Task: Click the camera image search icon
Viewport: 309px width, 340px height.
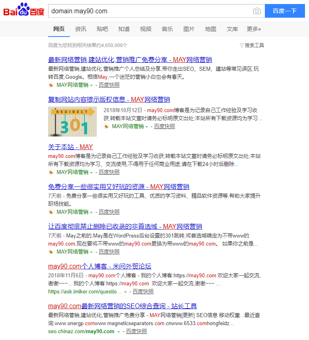Action: coord(257,11)
